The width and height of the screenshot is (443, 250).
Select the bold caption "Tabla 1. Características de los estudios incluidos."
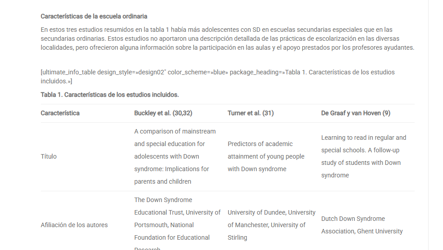click(x=110, y=95)
